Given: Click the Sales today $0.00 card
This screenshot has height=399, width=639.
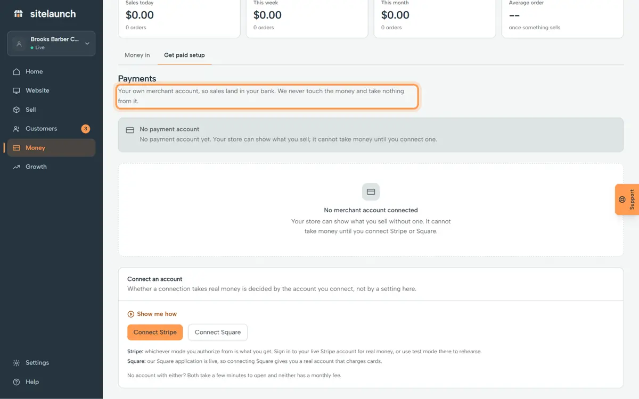Looking at the screenshot, I should point(179,18).
